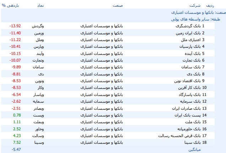Click the return value -10.15

pyautogui.click(x=15, y=53)
